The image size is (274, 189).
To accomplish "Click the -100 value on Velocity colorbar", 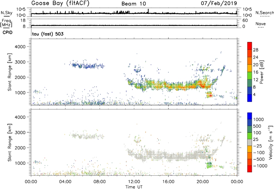I will [x=259, y=152].
